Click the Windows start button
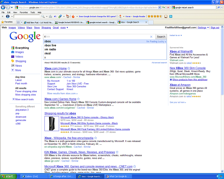The image size is (224, 179). [x=8, y=177]
